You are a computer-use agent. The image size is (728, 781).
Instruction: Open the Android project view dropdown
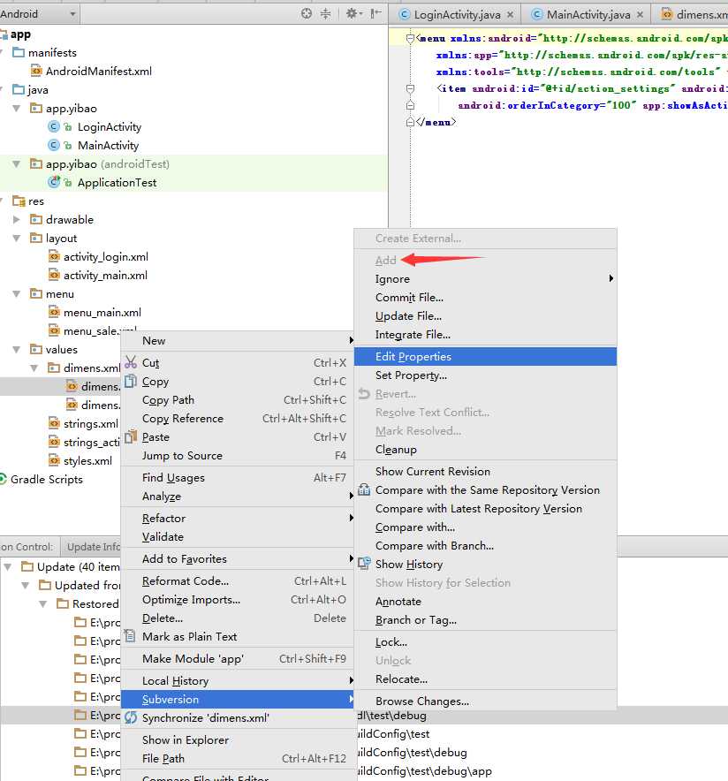point(39,13)
